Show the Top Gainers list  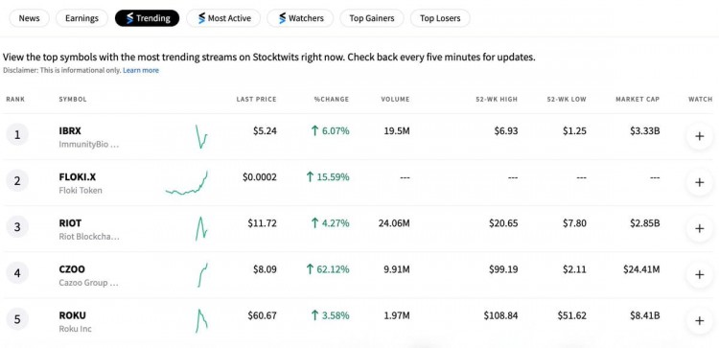click(371, 18)
